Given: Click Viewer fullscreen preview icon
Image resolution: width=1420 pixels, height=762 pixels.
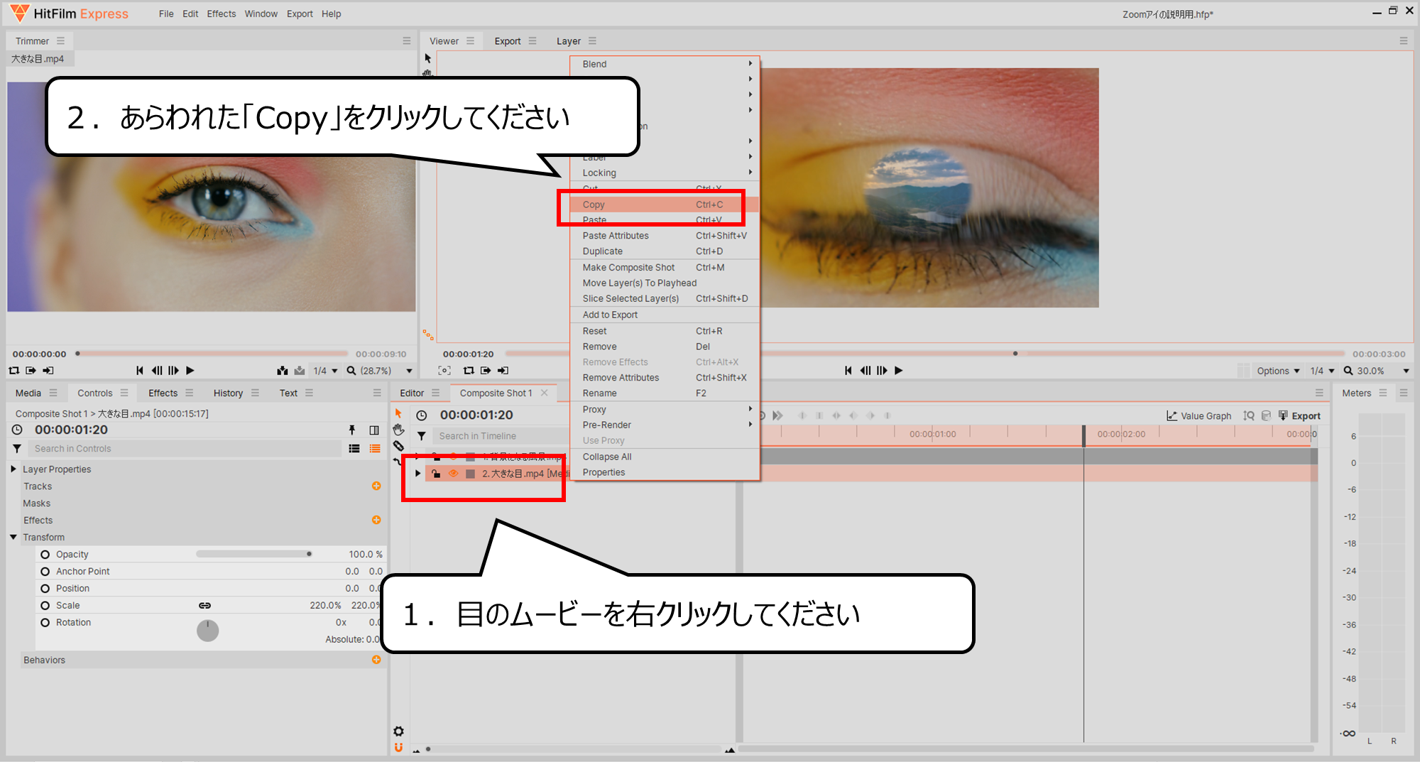Looking at the screenshot, I should pos(444,371).
